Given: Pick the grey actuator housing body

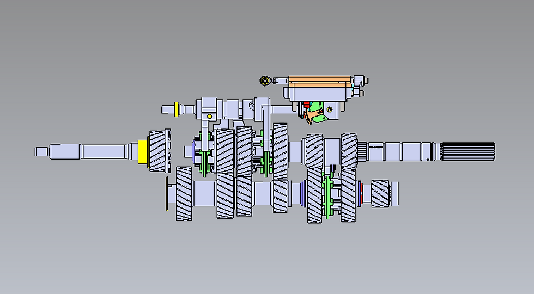Looking at the screenshot, I should (318, 94).
